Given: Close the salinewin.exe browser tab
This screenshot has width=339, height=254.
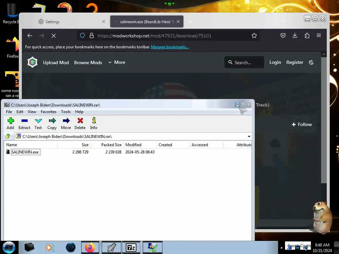Looking at the screenshot, I should [178, 21].
